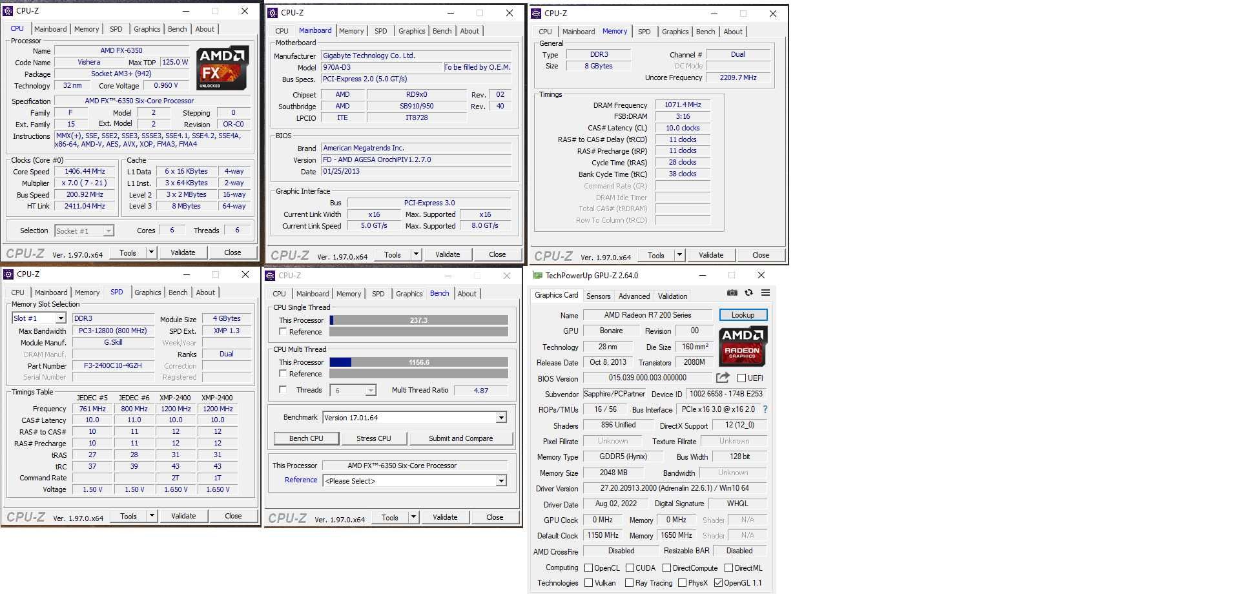
Task: Toggle the CUDA checkbox
Action: 630,568
